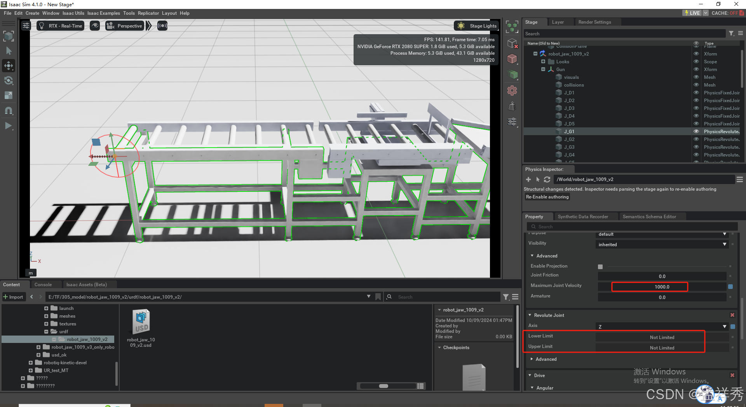Screen dimensions: 746x407
Task: Open Synthetic Data Recorder tab
Action: [583, 217]
